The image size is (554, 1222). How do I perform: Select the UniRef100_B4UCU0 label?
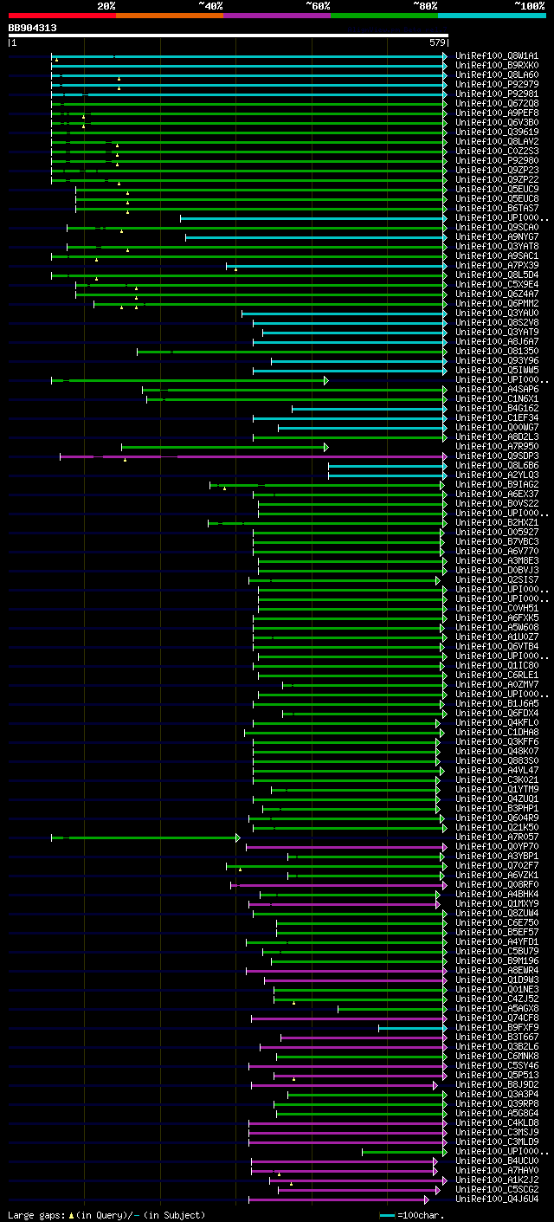pos(497,1161)
